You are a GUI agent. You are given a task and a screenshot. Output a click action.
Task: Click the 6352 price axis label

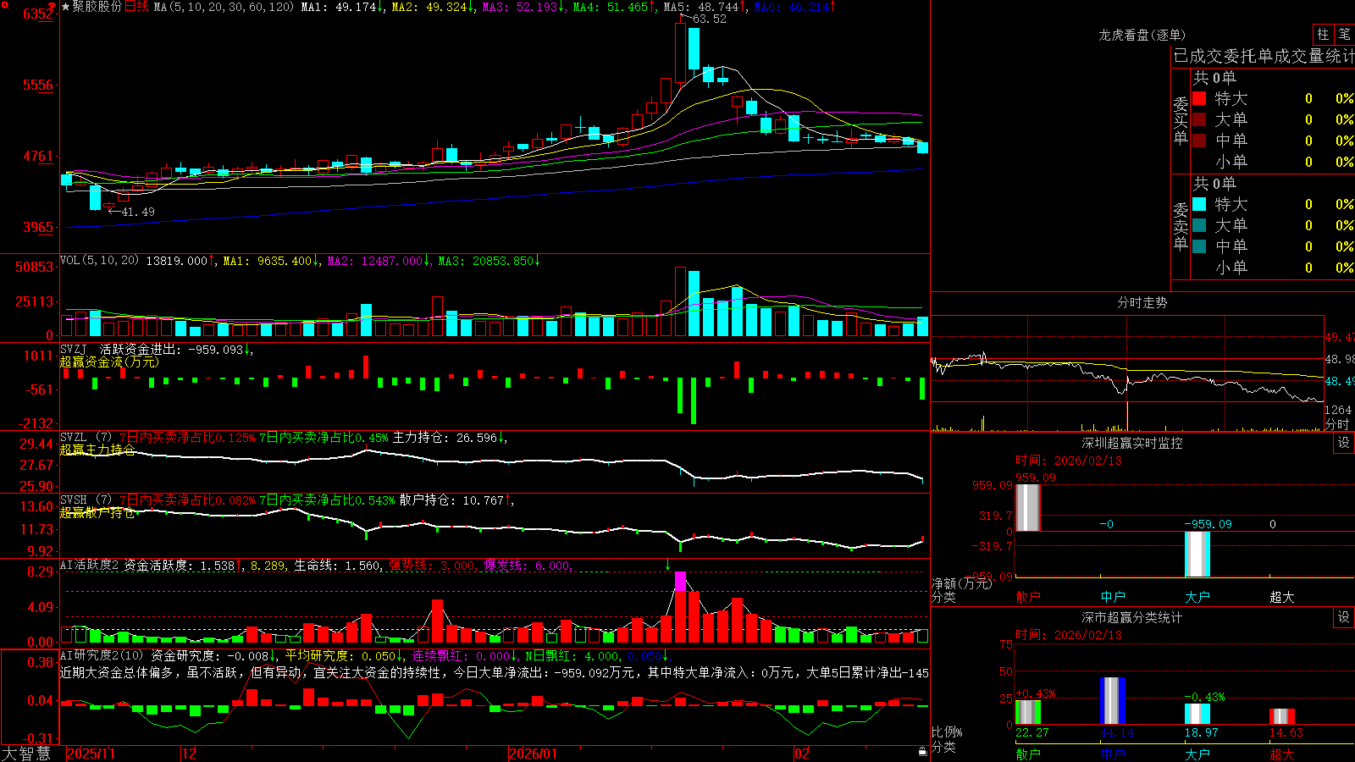point(38,14)
